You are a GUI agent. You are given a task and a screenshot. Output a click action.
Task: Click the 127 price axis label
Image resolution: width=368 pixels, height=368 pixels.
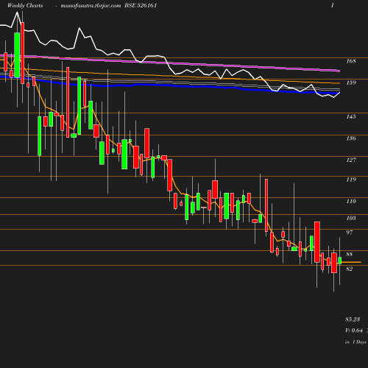(351, 160)
